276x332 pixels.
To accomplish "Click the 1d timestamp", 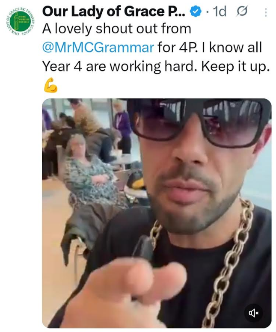I will coord(220,12).
